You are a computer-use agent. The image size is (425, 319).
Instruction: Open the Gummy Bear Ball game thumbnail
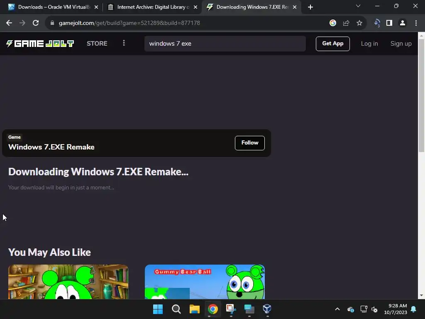[x=205, y=282]
